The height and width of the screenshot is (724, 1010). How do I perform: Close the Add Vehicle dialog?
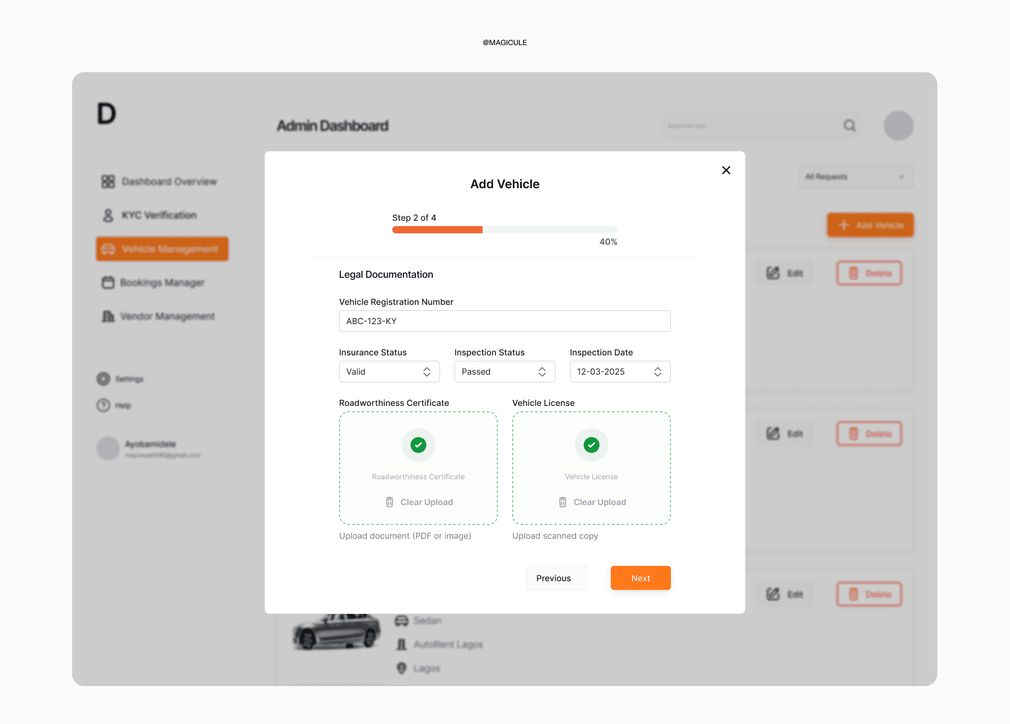point(726,170)
